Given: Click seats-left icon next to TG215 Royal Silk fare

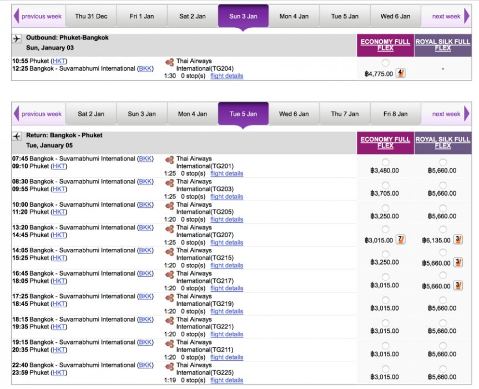Looking at the screenshot, I should (458, 262).
